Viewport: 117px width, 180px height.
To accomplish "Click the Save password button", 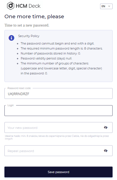I will tap(58, 172).
